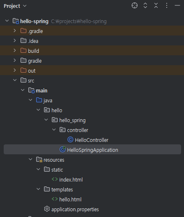This screenshot has width=184, height=217.
Task: Expand the out folder
Action: click(x=15, y=70)
